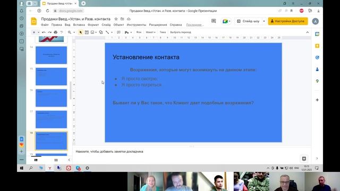The image size is (340, 191).
Task: Select the line tool
Action: pos(107,32)
